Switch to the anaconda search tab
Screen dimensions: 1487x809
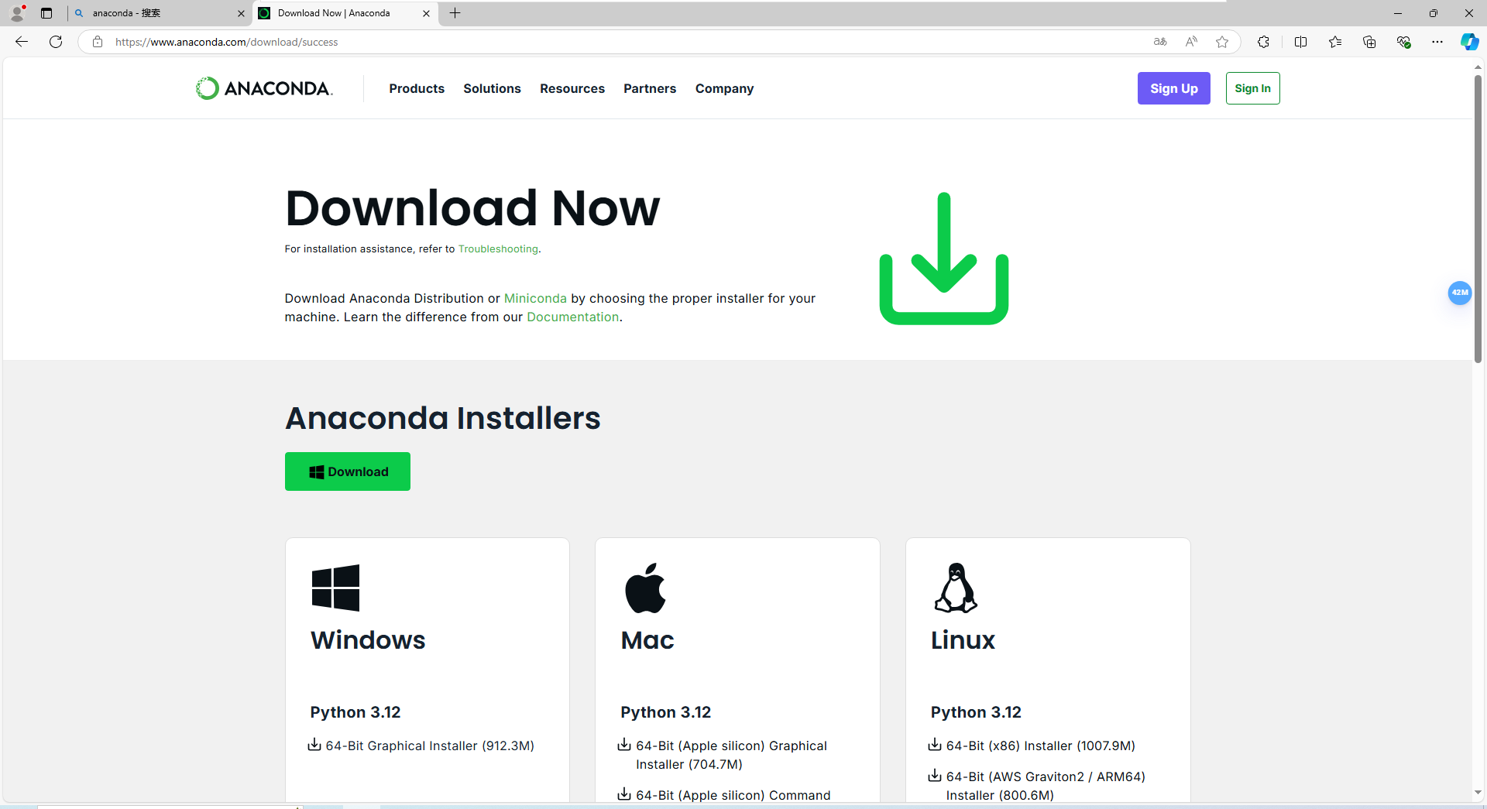coord(159,13)
